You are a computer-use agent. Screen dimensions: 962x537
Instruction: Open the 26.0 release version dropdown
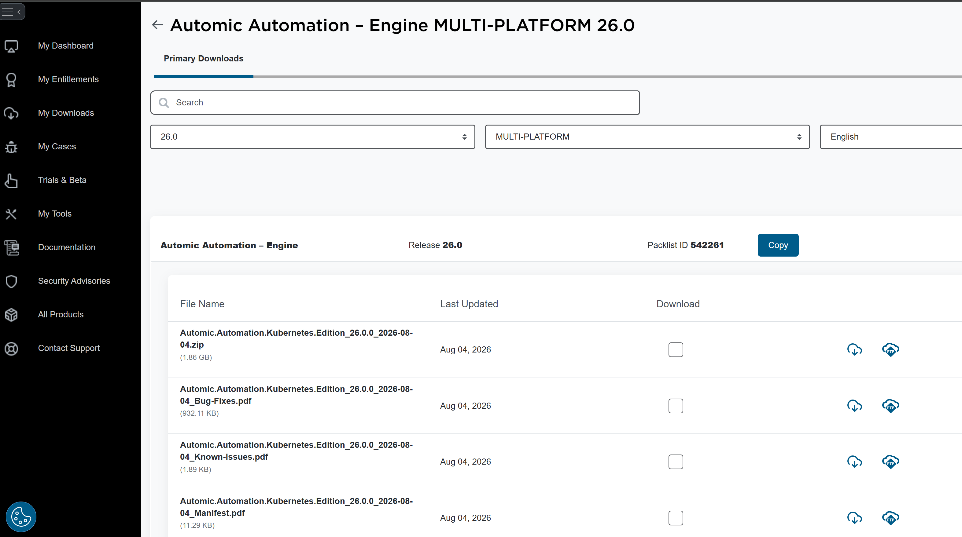(313, 137)
